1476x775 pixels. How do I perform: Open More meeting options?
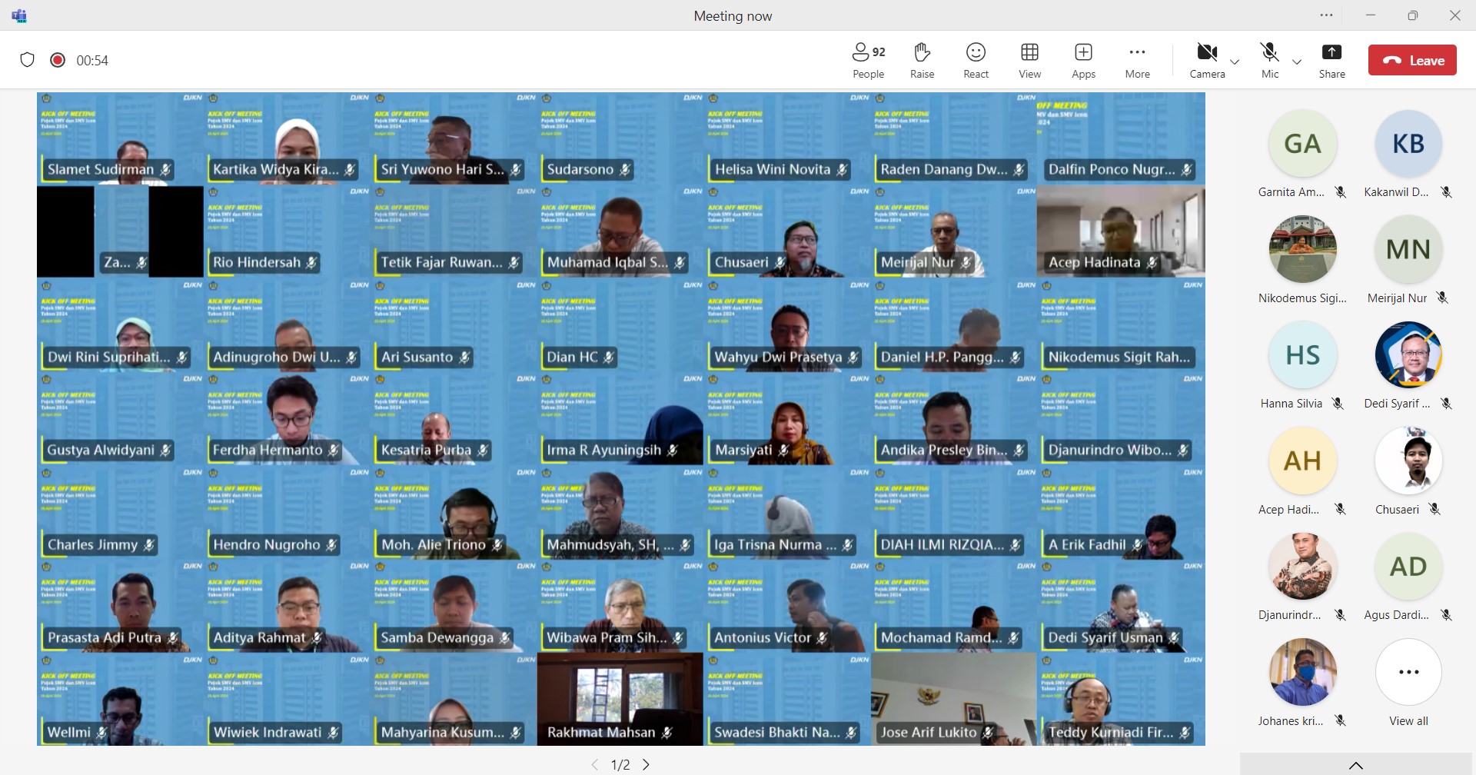(1137, 60)
